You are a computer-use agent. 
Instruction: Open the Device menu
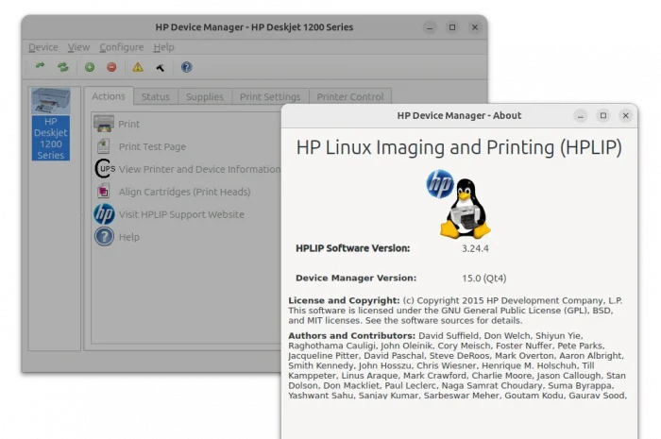coord(43,47)
